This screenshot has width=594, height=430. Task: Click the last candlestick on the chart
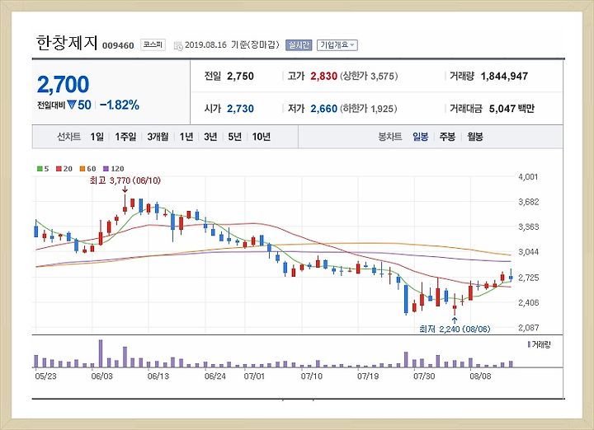pyautogui.click(x=511, y=276)
